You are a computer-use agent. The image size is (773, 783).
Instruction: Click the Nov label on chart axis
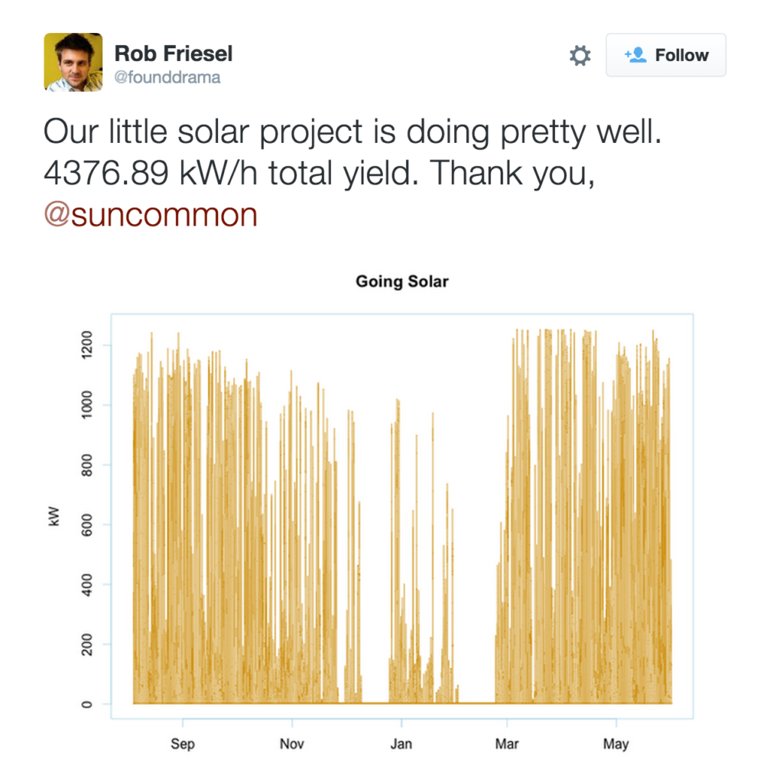tap(291, 744)
